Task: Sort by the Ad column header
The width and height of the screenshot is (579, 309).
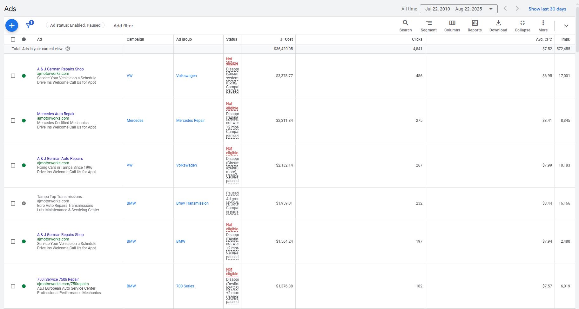Action: coord(39,39)
